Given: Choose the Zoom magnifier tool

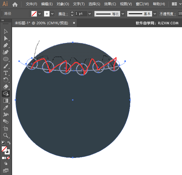Looking at the screenshot, I should point(6,135).
